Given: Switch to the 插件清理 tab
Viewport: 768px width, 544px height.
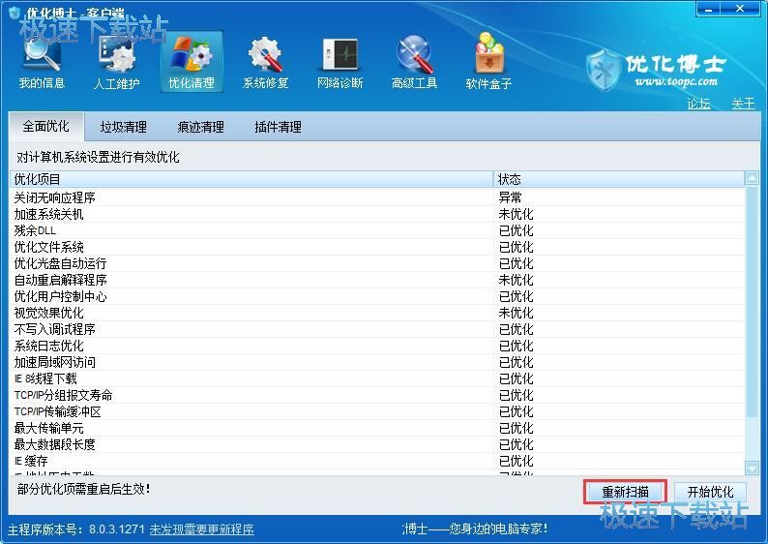Looking at the screenshot, I should 279,127.
